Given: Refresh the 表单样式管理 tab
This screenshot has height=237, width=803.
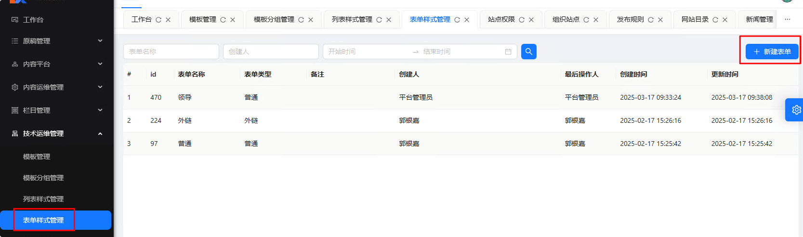Looking at the screenshot, I should (457, 20).
